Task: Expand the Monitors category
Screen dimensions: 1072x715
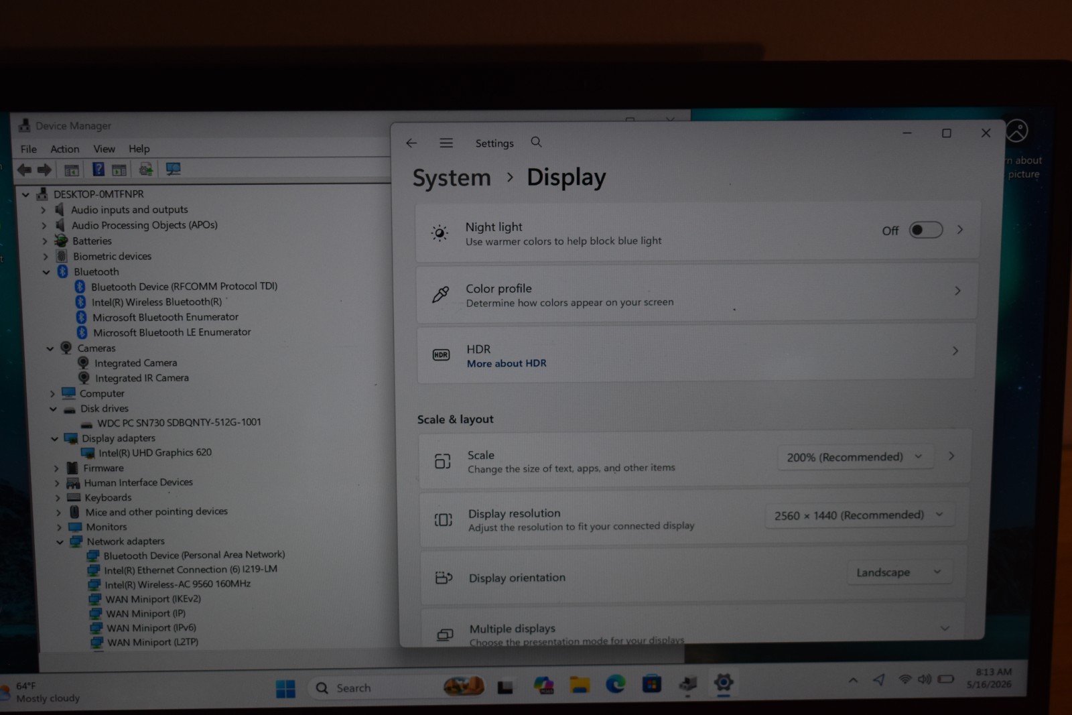Action: click(59, 527)
